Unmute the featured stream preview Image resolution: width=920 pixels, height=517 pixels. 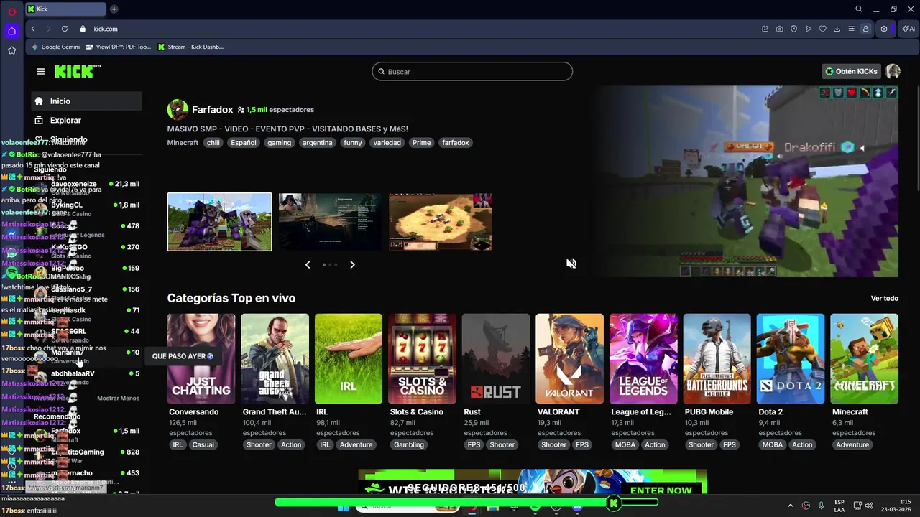571,264
